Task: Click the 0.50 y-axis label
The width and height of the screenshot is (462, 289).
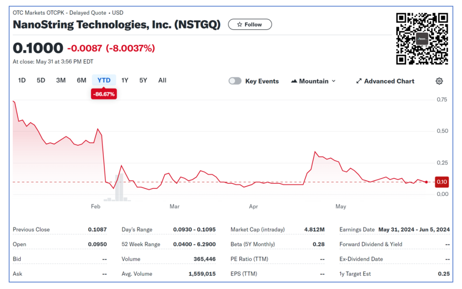Action: 442,131
